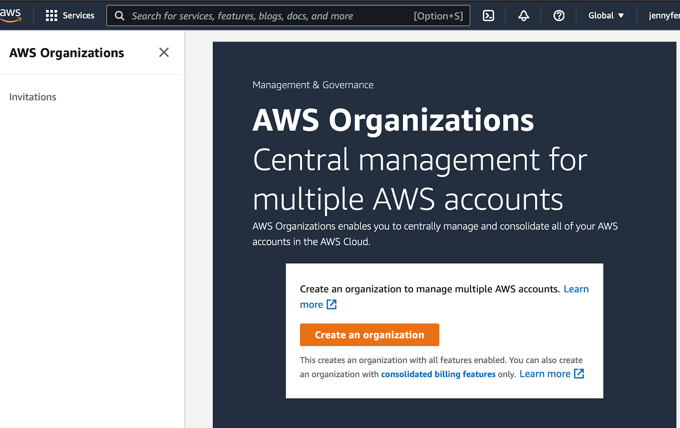680x428 pixels.
Task: Open the jennyfer account menu
Action: click(664, 16)
